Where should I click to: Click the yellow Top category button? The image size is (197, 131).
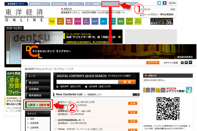[x=52, y=21]
